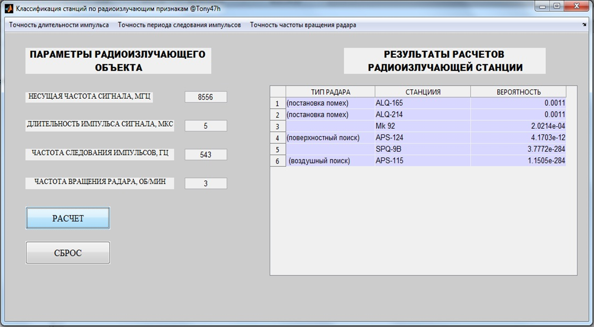Screen dimensions: 594x327
Task: Select the probability cell for ALQ-165
Action: pyautogui.click(x=518, y=103)
